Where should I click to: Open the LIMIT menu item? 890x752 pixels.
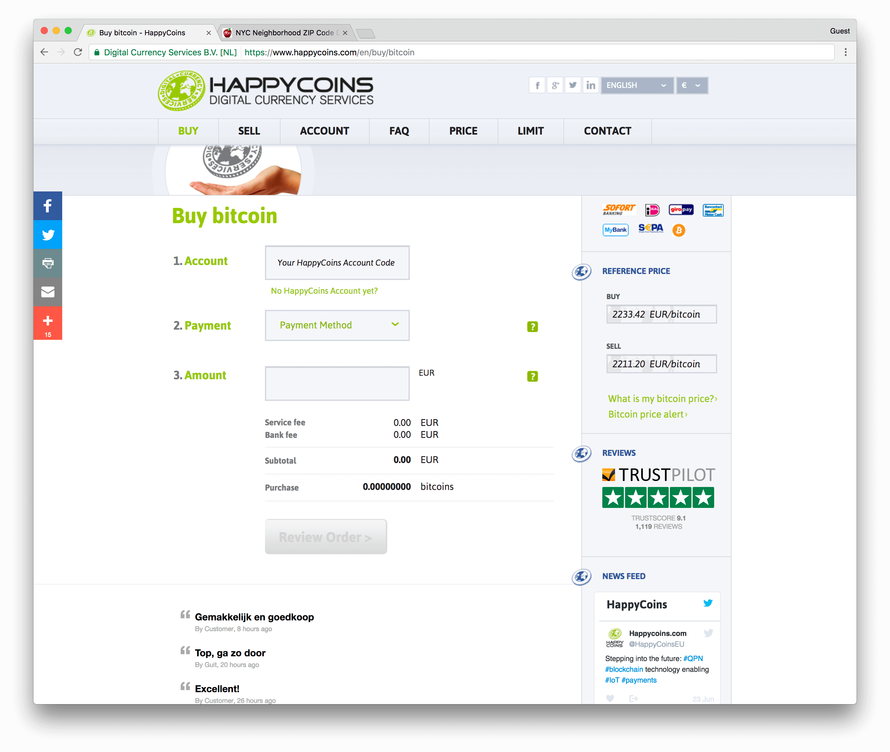tap(531, 131)
